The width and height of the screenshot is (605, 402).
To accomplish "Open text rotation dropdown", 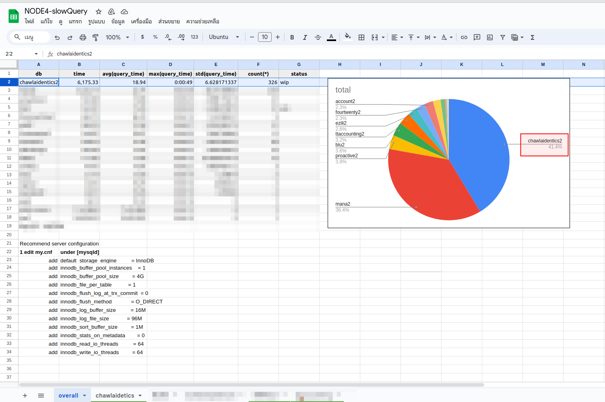I will click(x=447, y=37).
